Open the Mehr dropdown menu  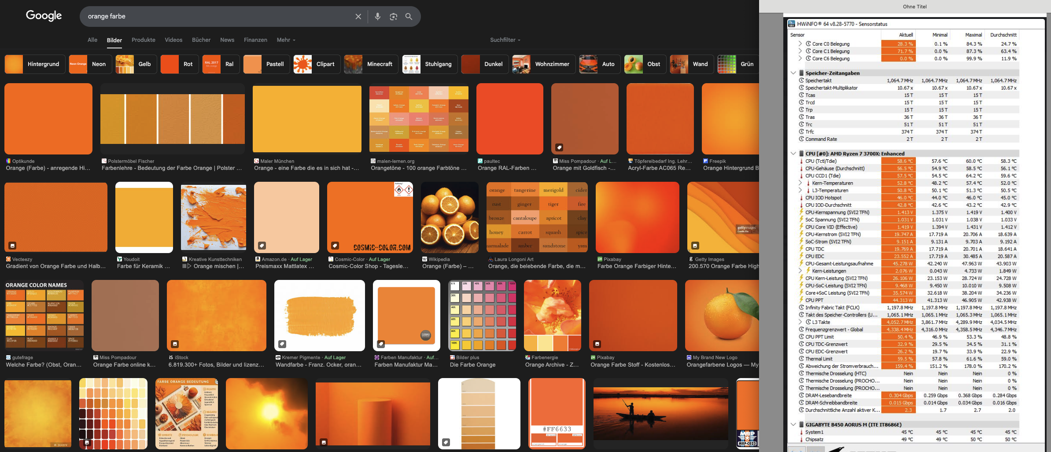click(x=286, y=40)
